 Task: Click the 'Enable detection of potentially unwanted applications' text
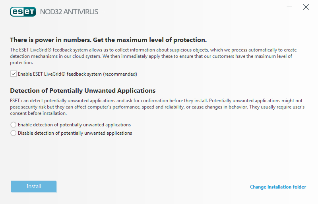click(74, 125)
